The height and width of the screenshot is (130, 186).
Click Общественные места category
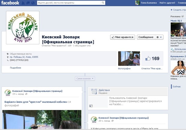(x=21, y=54)
